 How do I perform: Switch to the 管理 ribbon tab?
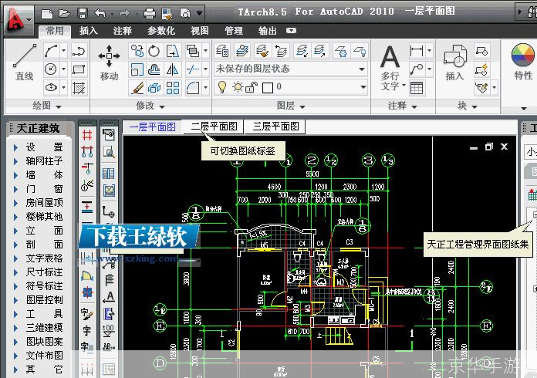tap(234, 31)
